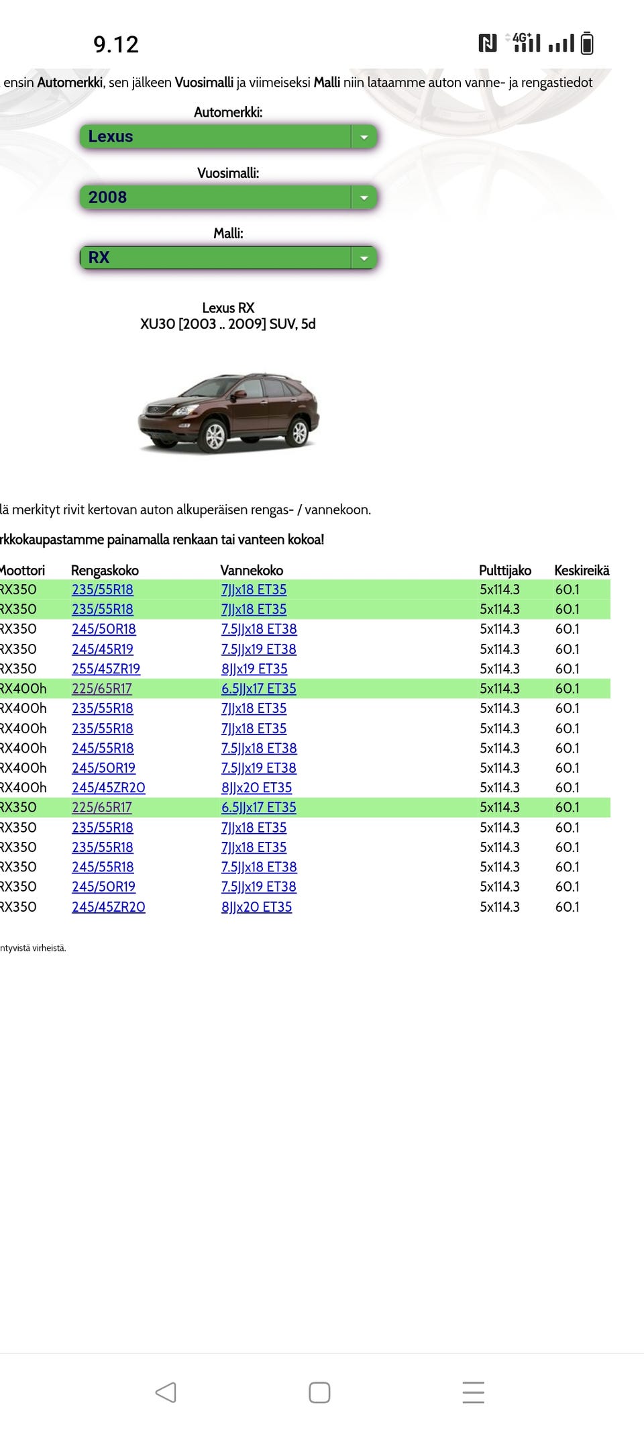Tap the Android back navigation icon
This screenshot has height=1432, width=644.
166,1392
